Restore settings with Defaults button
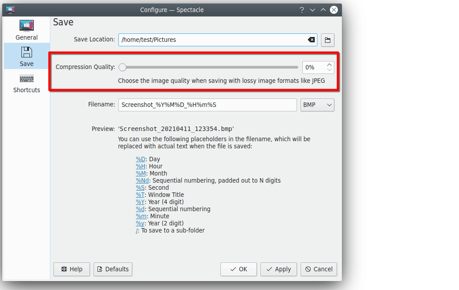Image resolution: width=459 pixels, height=290 pixels. pyautogui.click(x=113, y=269)
